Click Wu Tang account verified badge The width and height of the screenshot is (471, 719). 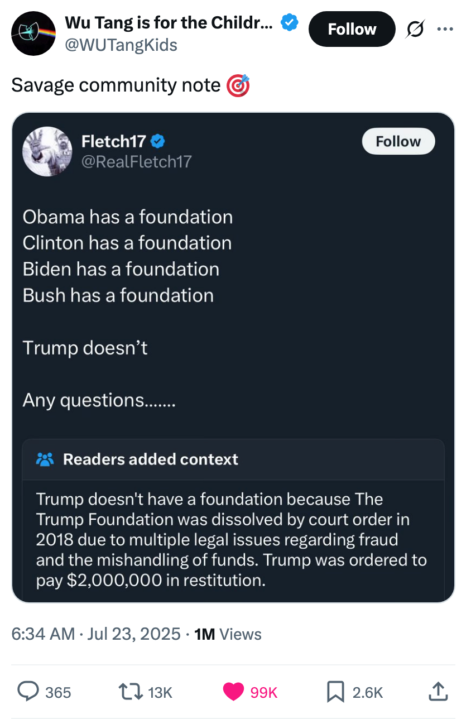[x=289, y=23]
